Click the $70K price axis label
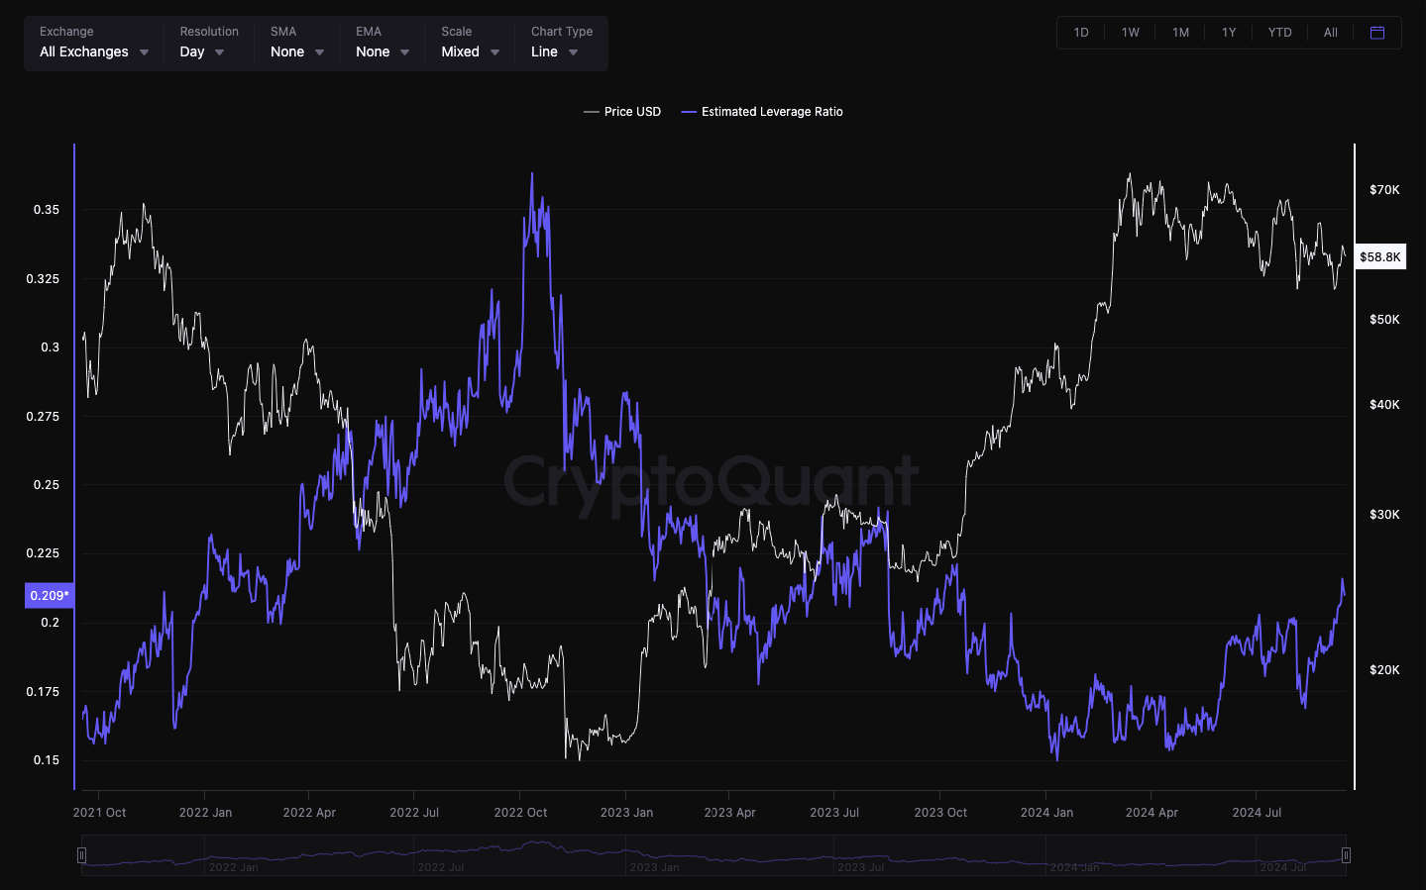 tap(1384, 190)
